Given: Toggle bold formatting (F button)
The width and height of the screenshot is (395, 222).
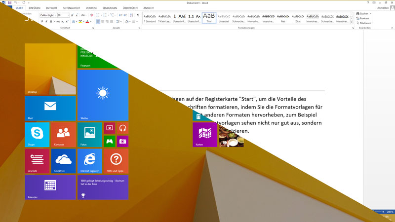Looking at the screenshot, I should [42, 22].
